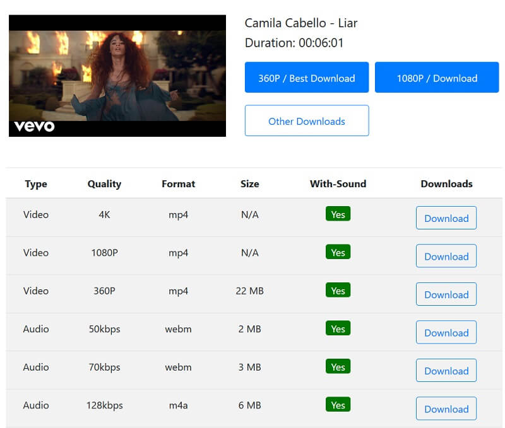Screen dimensions: 505x428
Task: Open the Camila Cabello video thumbnail
Action: click(117, 76)
